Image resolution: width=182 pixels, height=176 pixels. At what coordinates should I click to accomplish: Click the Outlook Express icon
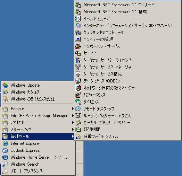pyautogui.click(x=5, y=150)
